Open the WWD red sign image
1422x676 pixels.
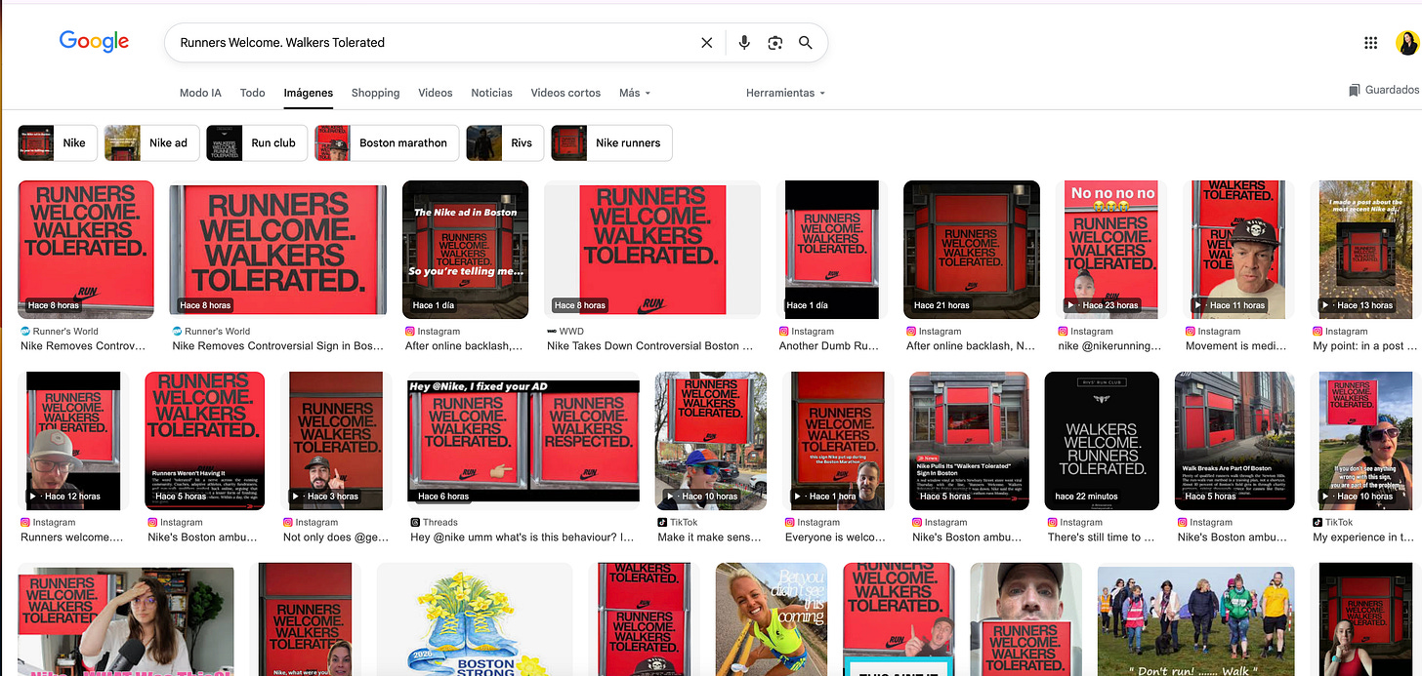652,250
